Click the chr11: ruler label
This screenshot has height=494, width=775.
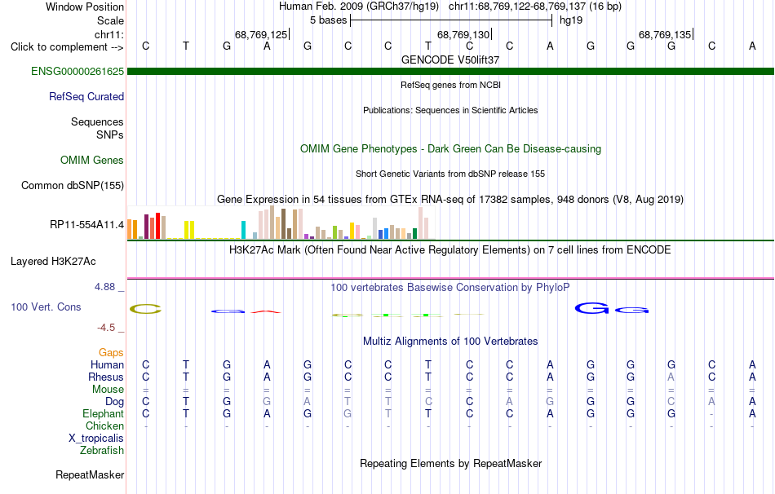tap(108, 34)
